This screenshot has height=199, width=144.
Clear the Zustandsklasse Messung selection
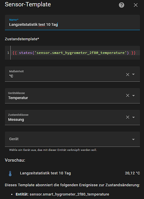pyautogui.click(x=127, y=117)
